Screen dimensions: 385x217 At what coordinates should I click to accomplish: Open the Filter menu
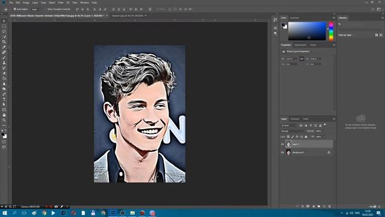click(x=61, y=2)
